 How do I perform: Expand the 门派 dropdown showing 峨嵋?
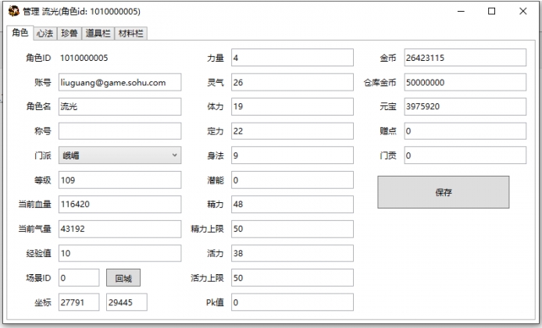119,155
